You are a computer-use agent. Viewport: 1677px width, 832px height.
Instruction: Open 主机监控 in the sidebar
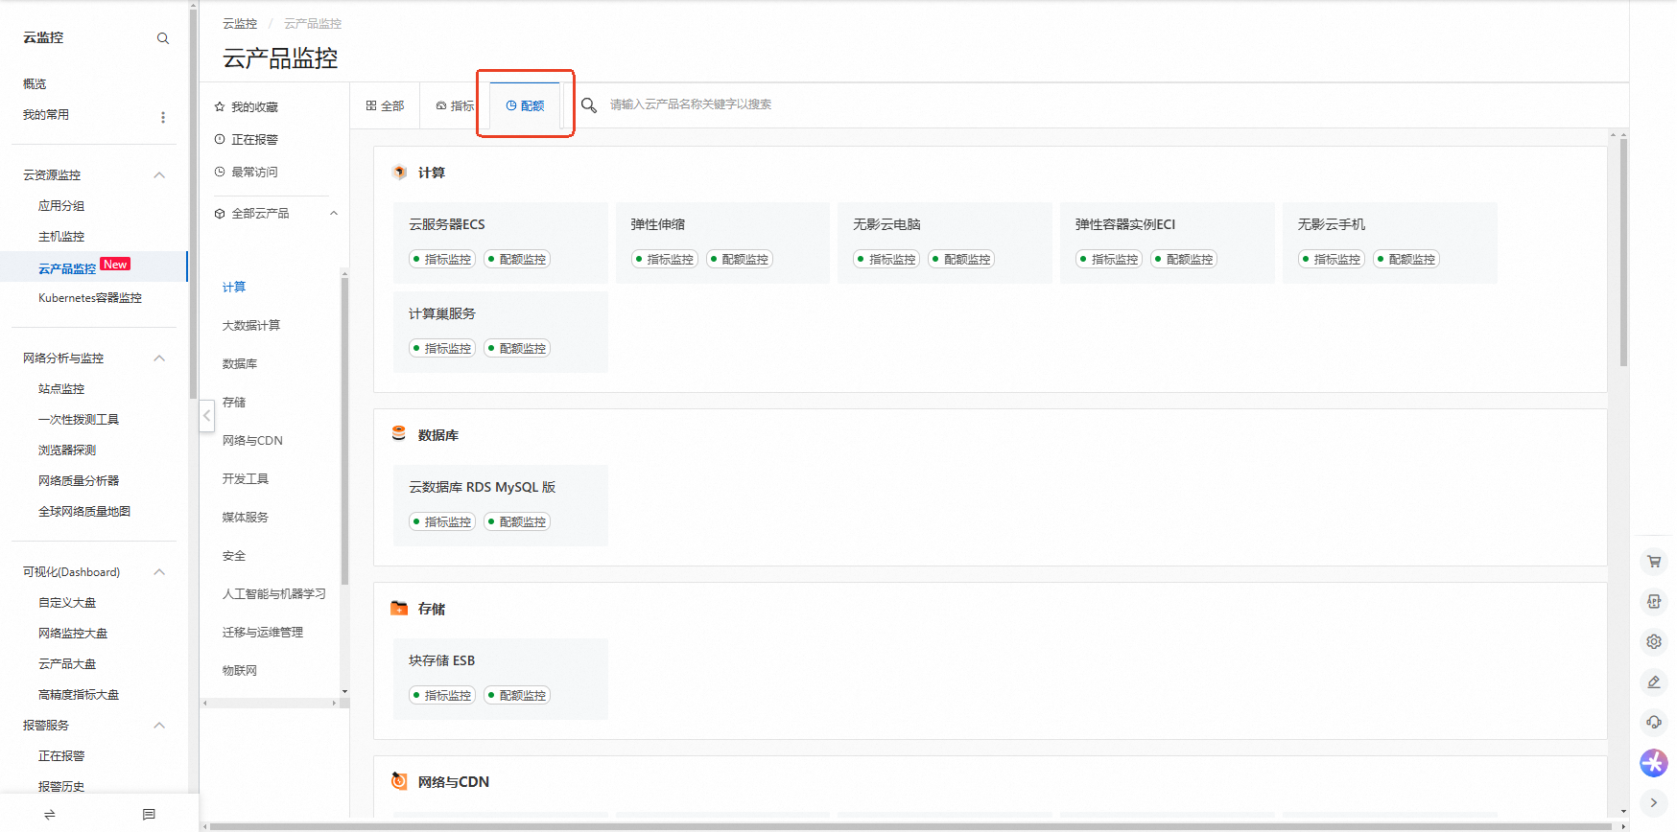(61, 237)
